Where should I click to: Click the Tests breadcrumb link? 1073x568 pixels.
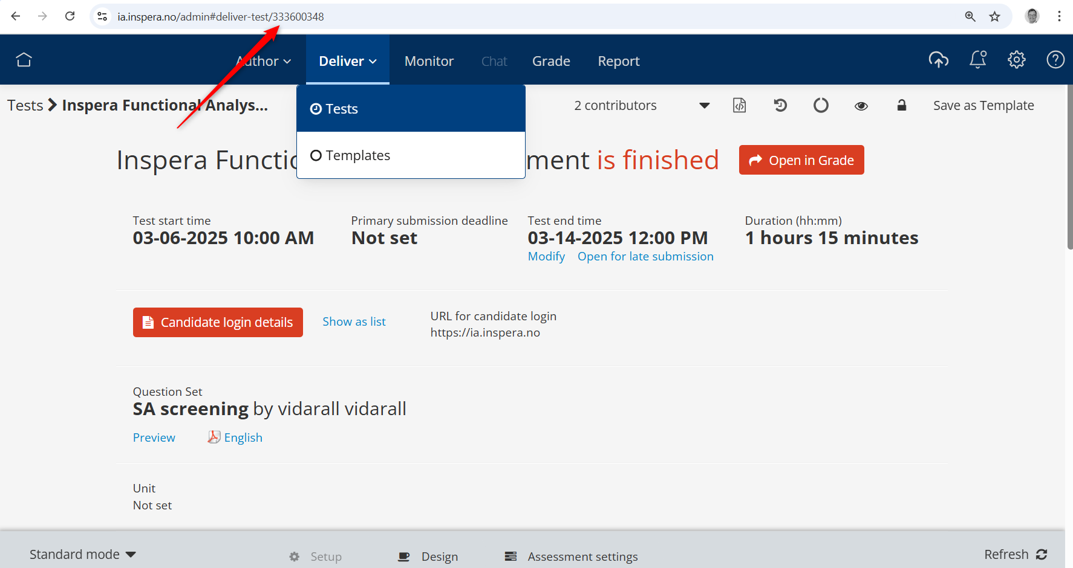[25, 105]
